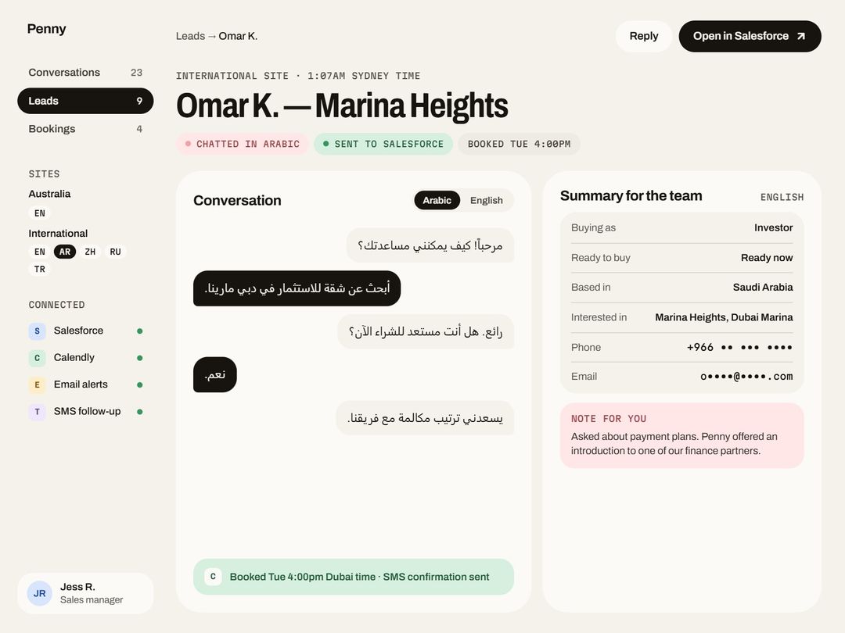Click Calendly green status dot

click(139, 358)
